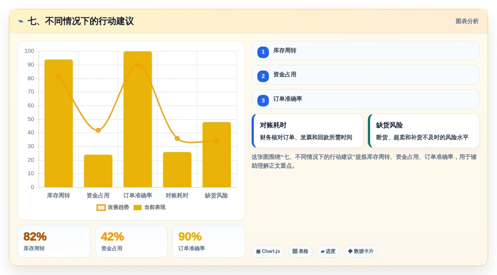Toggle the 改善趋势 legend swatch

click(101, 208)
